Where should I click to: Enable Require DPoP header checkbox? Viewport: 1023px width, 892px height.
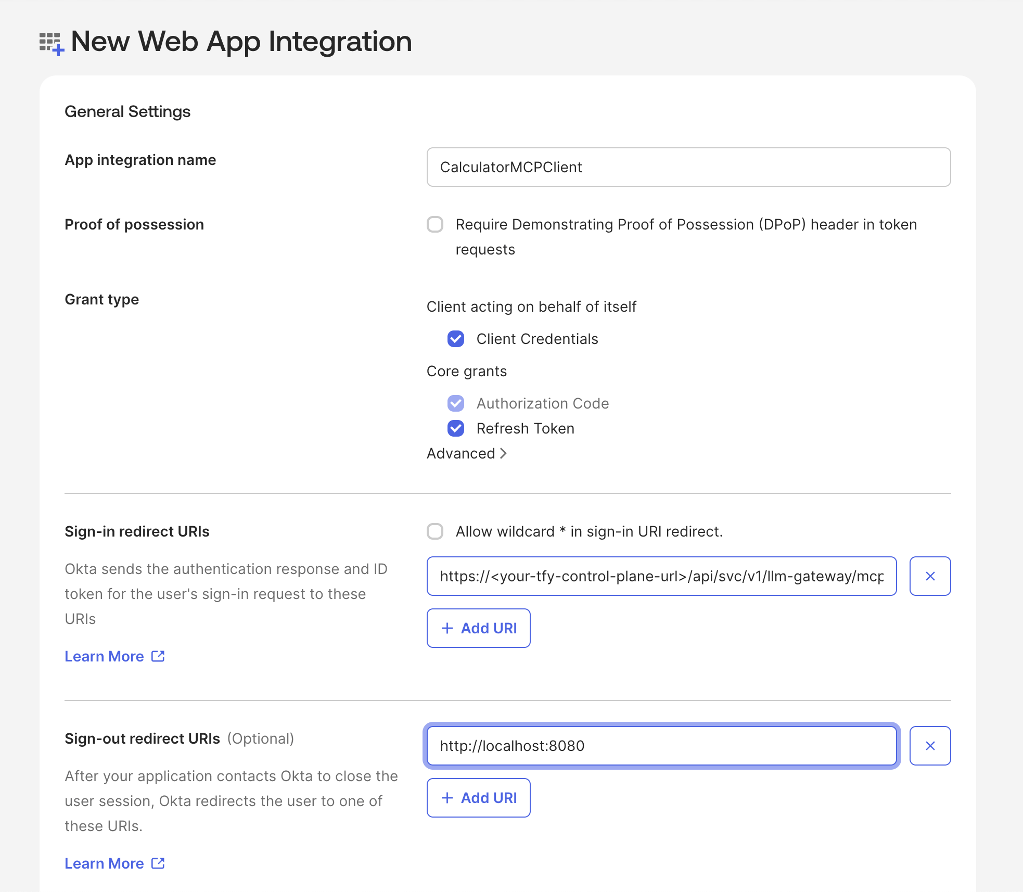coord(435,224)
